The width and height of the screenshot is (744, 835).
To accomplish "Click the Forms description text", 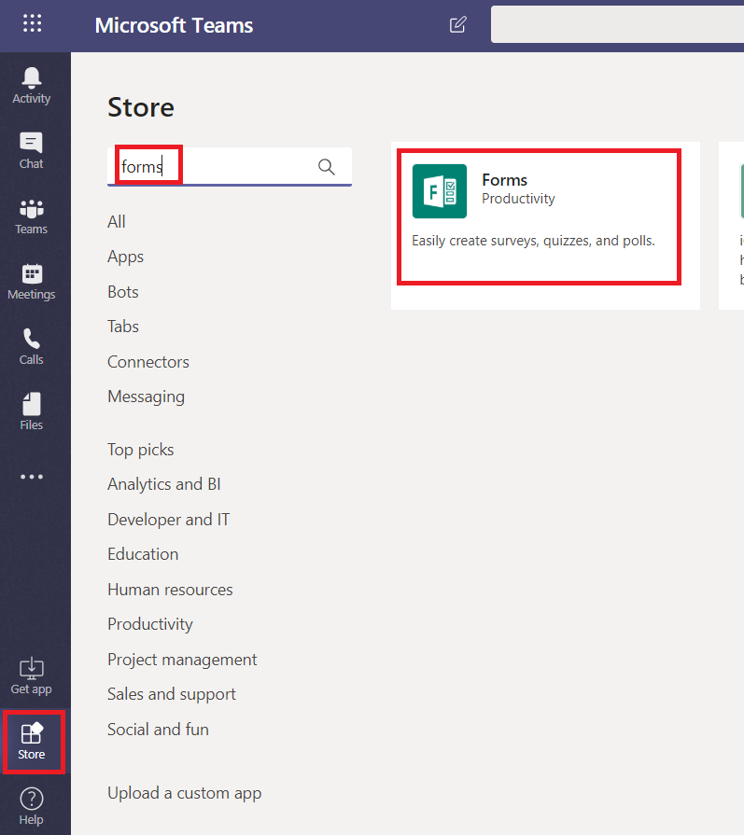I will (533, 241).
